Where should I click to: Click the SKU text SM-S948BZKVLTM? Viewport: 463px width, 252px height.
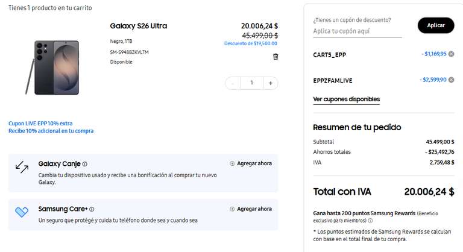130,52
